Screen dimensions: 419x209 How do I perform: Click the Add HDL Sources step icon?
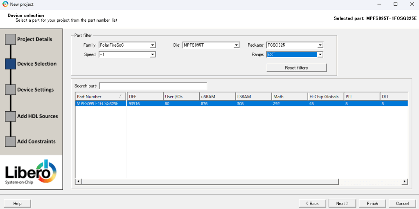[x=10, y=116]
